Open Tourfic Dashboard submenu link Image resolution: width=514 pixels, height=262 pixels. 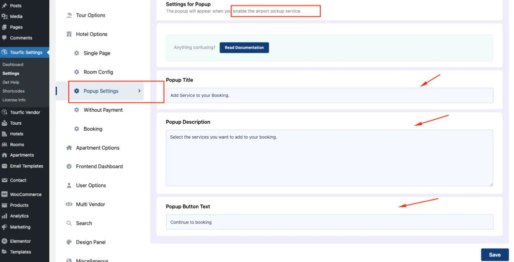(x=13, y=65)
